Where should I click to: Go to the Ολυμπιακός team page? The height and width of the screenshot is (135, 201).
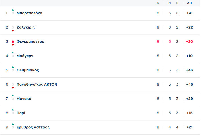[28, 70]
